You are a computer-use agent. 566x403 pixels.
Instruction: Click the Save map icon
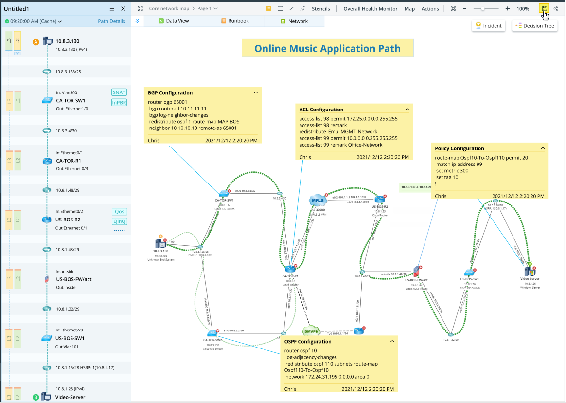pos(544,8)
